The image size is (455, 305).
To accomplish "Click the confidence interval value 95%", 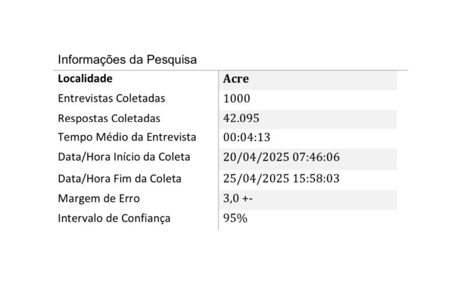I will click(235, 219).
